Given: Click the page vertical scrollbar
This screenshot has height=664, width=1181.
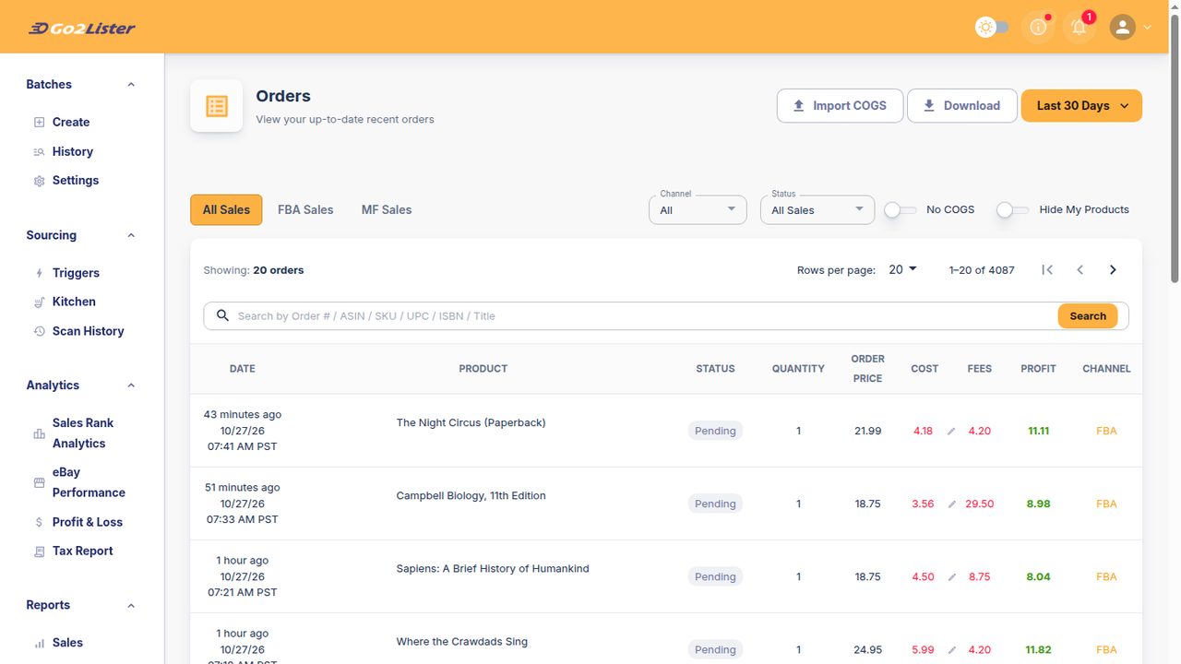Looking at the screenshot, I should click(1175, 148).
